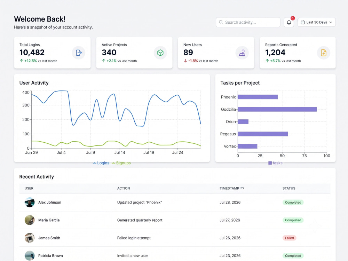Click the Welcome Back! heading
This screenshot has height=261, width=348.
coord(40,19)
